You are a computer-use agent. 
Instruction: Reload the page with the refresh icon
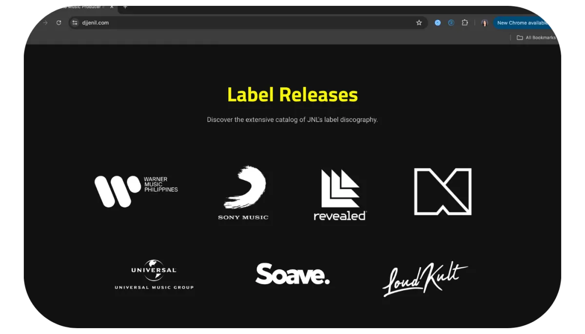(59, 22)
